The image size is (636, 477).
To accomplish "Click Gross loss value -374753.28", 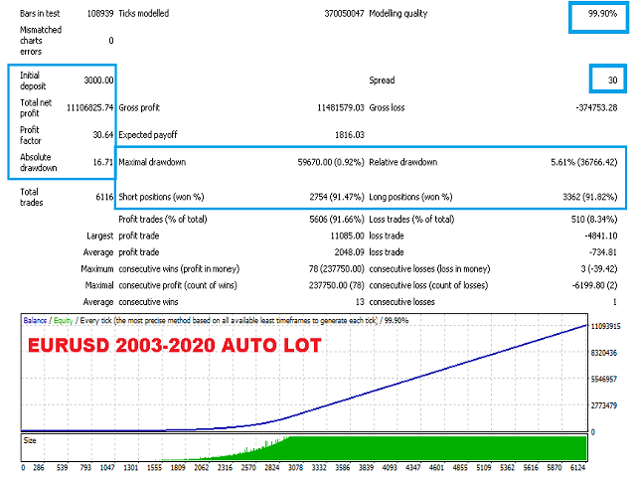I will (x=596, y=107).
